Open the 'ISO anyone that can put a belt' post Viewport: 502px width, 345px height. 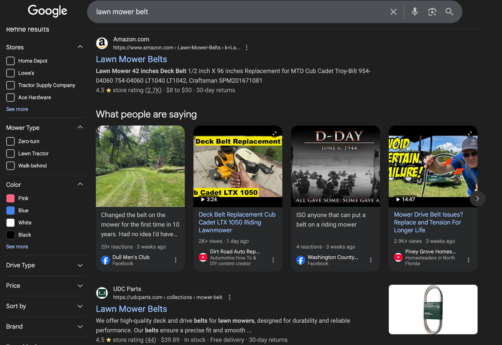coord(331,220)
